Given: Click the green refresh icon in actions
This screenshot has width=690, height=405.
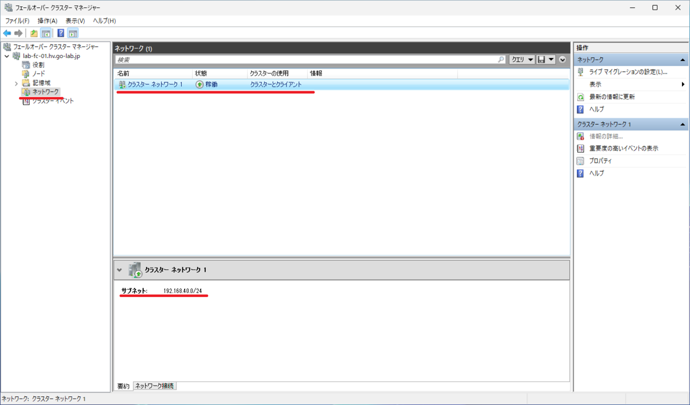Looking at the screenshot, I should (581, 97).
